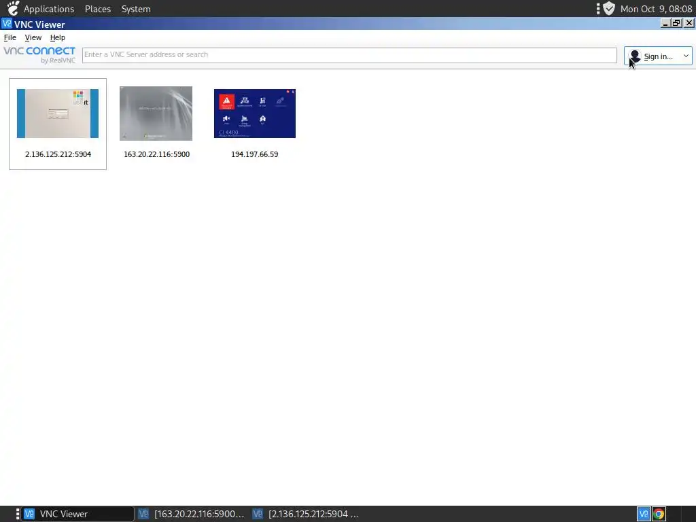Click the Sign in button
Screen dimensions: 696x522
(x=658, y=56)
